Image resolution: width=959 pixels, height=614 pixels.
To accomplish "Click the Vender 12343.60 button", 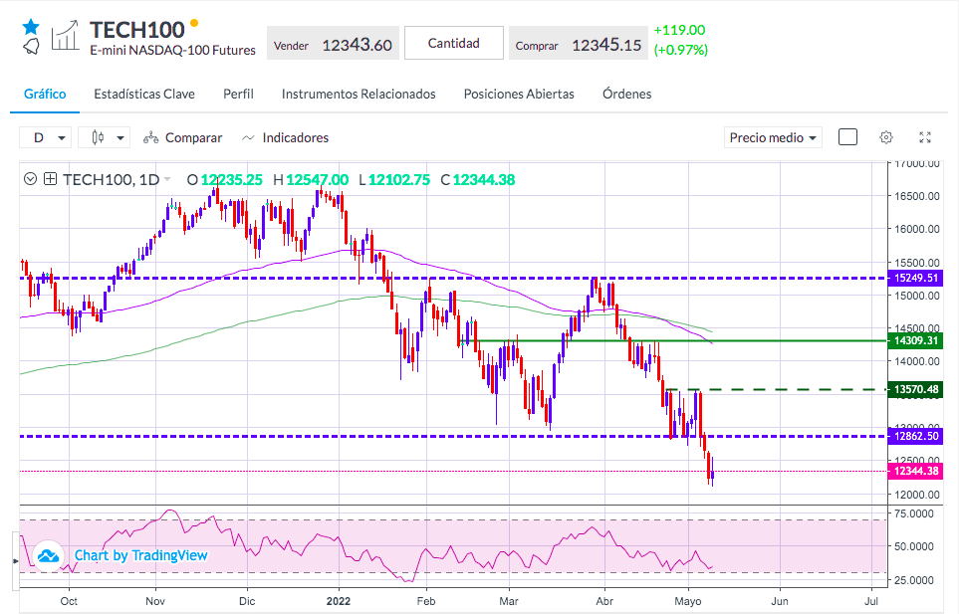I will [333, 43].
